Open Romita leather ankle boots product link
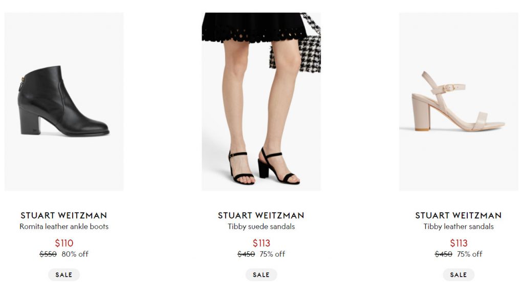The height and width of the screenshot is (290, 524). 64,227
